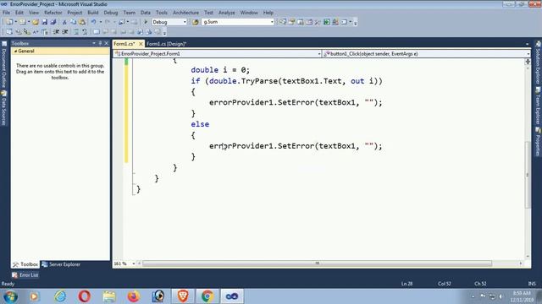
Task: Open Google Chrome from taskbar
Action: pyautogui.click(x=207, y=296)
